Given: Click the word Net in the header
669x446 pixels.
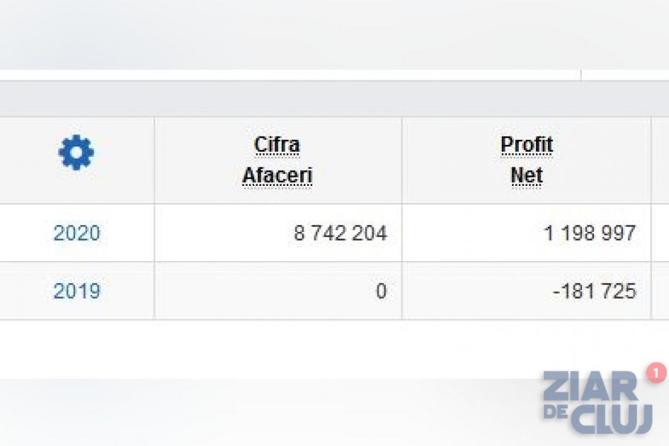Looking at the screenshot, I should click(x=526, y=176).
